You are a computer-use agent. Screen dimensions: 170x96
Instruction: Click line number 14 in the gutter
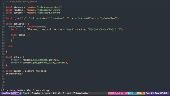pyautogui.click(x=3, y=38)
